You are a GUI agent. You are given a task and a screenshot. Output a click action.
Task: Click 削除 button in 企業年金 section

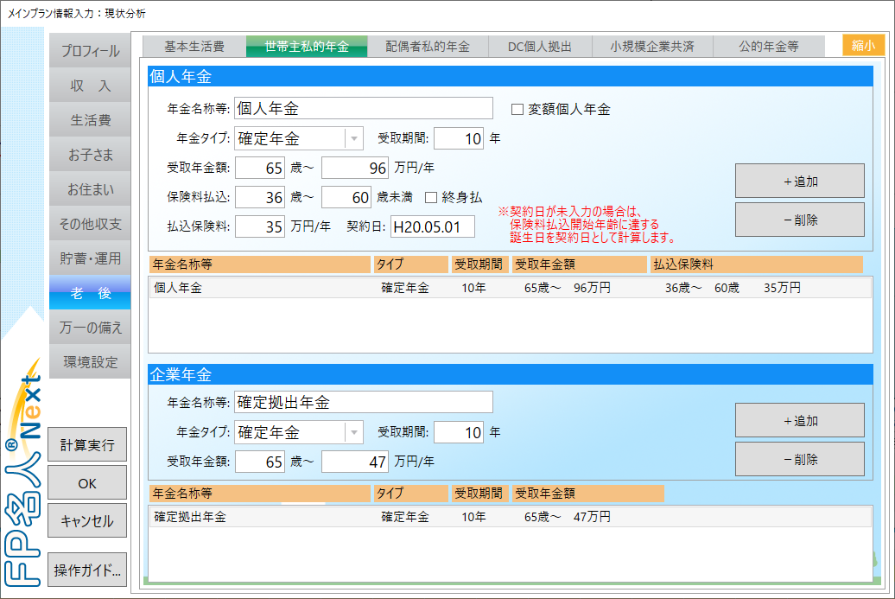pyautogui.click(x=799, y=460)
